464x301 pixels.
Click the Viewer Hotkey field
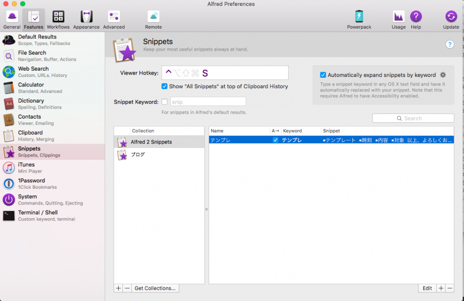tap(225, 73)
